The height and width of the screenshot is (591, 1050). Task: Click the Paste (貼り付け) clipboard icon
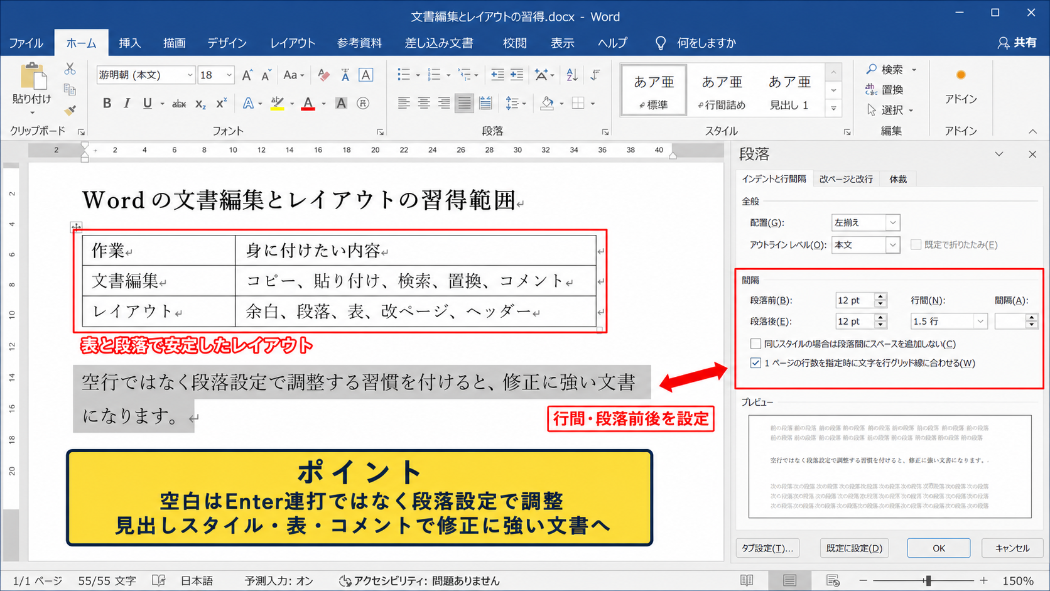(33, 77)
